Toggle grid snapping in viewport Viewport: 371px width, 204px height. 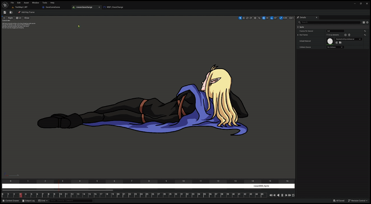(x=264, y=18)
